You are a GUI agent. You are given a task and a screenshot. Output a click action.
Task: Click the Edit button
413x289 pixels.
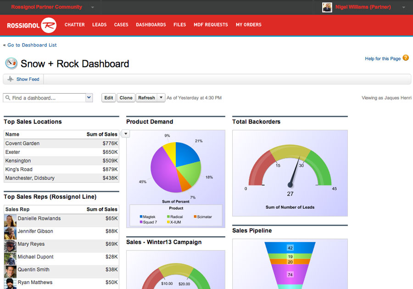click(108, 98)
